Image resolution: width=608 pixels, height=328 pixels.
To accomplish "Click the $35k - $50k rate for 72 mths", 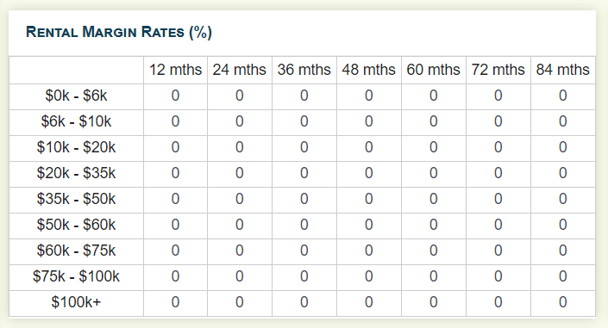I will (x=498, y=199).
